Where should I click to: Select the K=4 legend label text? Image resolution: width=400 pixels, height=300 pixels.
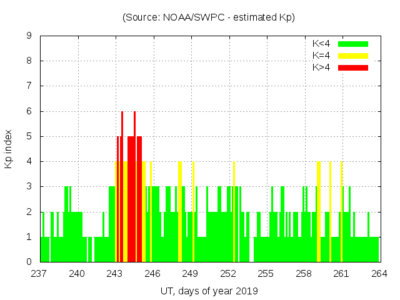pyautogui.click(x=322, y=56)
